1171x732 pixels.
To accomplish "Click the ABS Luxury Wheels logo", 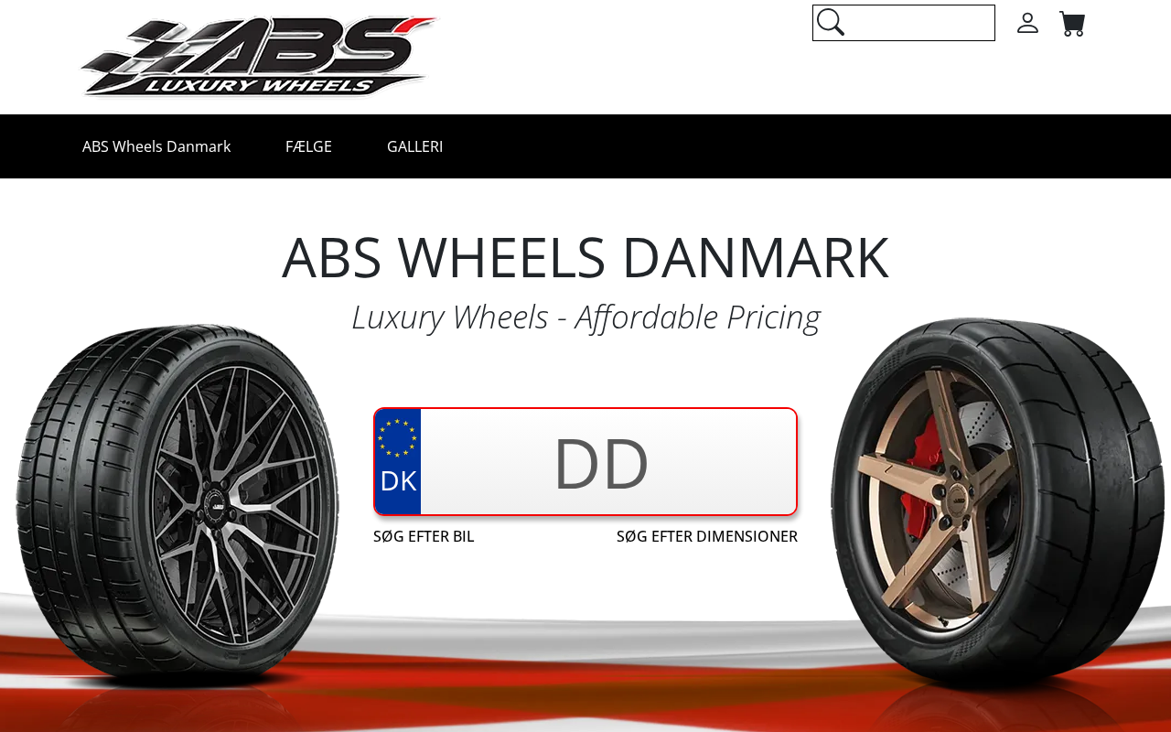I will tap(259, 57).
